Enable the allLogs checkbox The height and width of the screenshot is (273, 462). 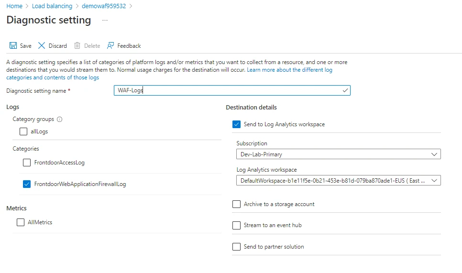pos(23,131)
